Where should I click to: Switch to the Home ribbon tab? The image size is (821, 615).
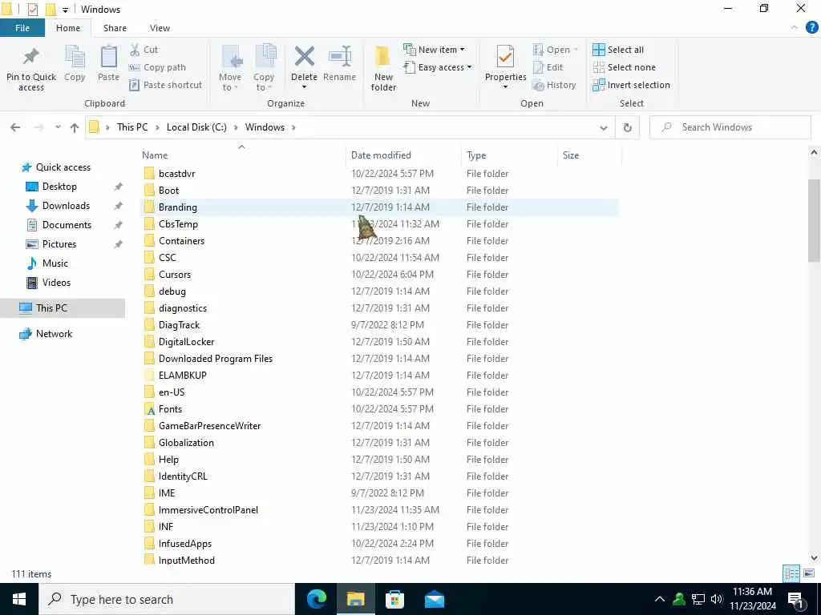point(68,28)
